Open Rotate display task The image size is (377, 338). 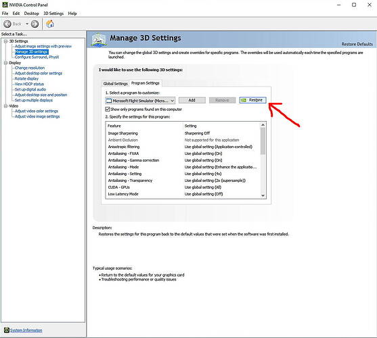pyautogui.click(x=26, y=78)
